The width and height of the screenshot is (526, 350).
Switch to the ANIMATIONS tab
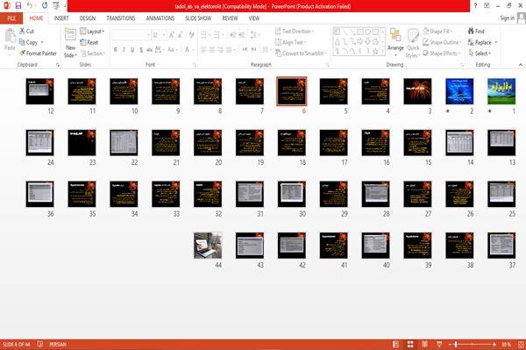160,18
